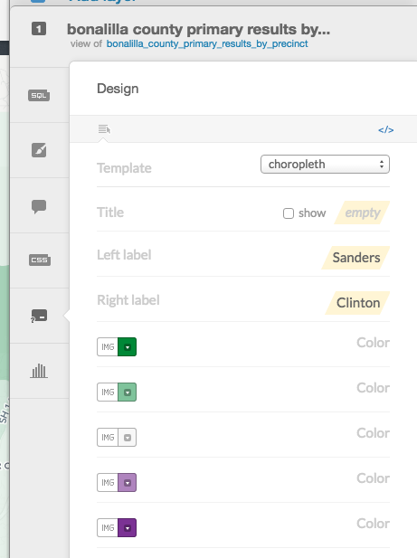Screen dimensions: 417x558
Task: Open the CSS editor panel
Action: pos(40,260)
